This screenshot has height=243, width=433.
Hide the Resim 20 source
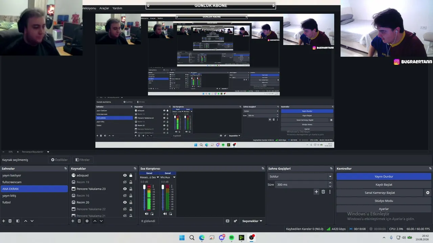125,202
